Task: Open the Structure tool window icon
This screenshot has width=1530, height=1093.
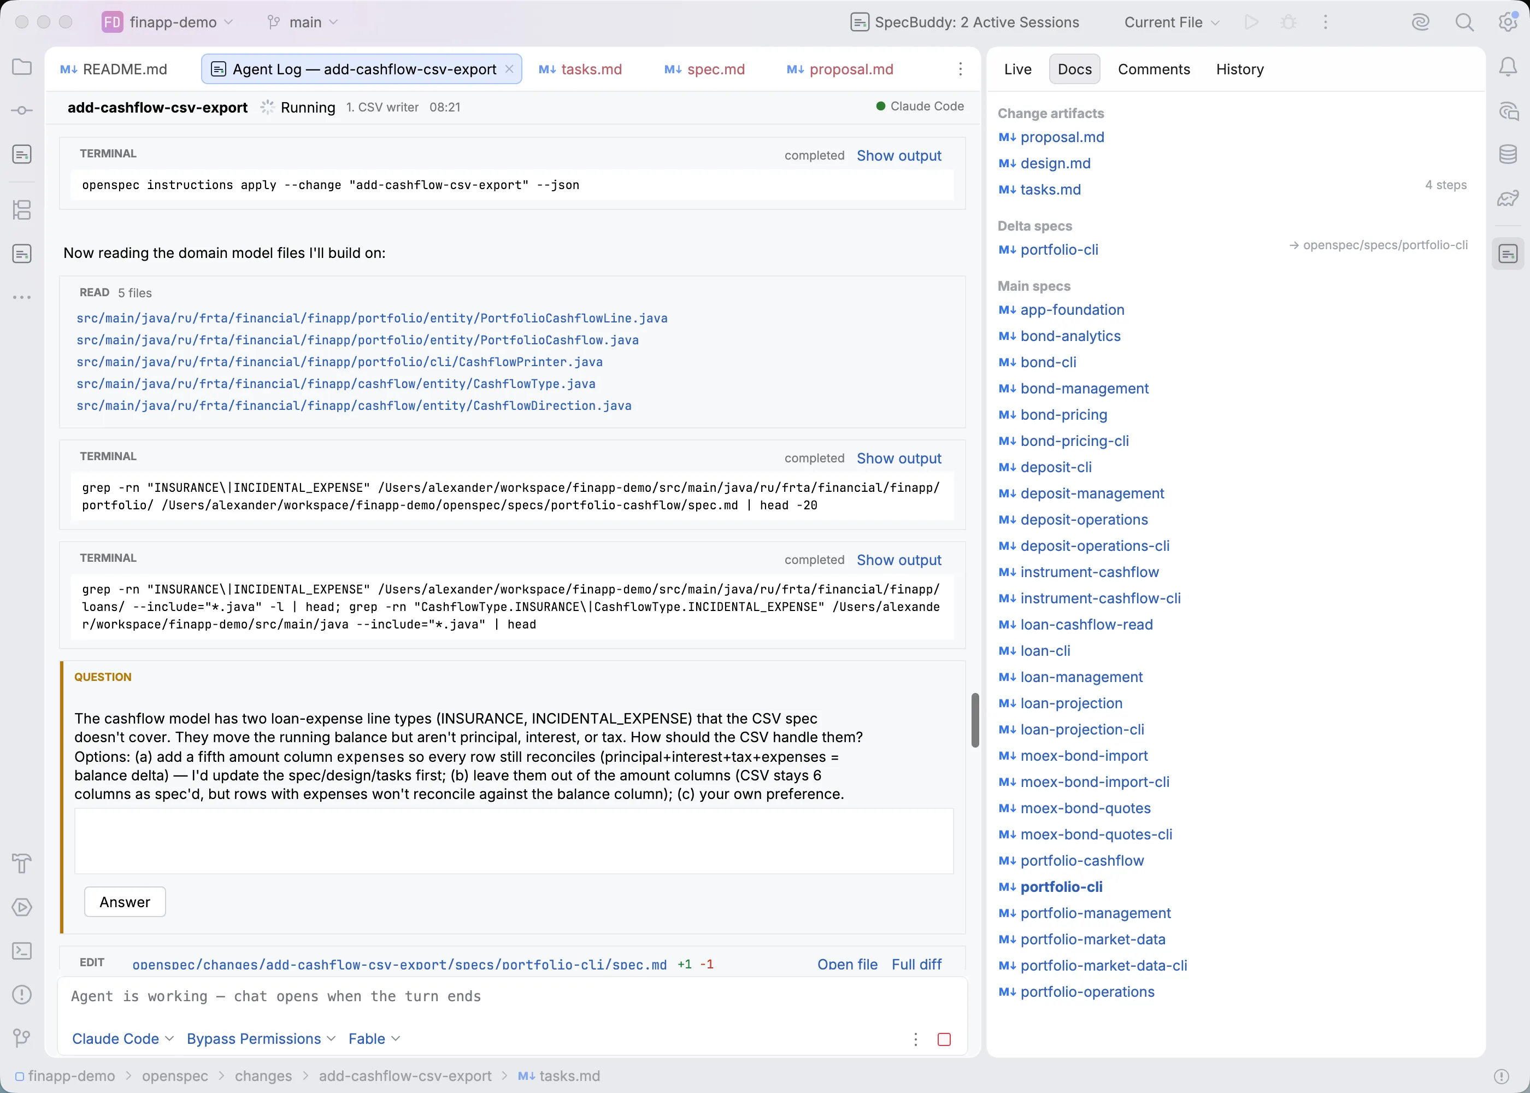Action: [22, 210]
